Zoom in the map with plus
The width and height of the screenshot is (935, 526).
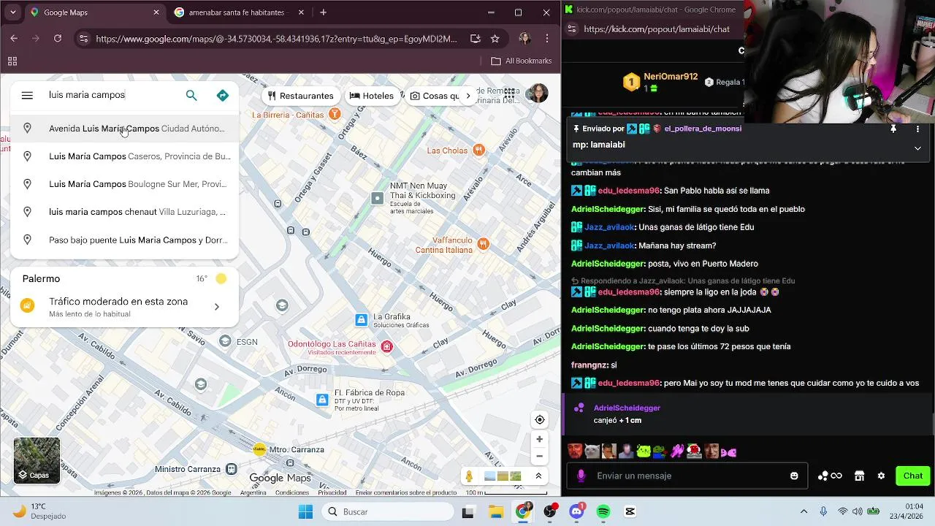(539, 439)
